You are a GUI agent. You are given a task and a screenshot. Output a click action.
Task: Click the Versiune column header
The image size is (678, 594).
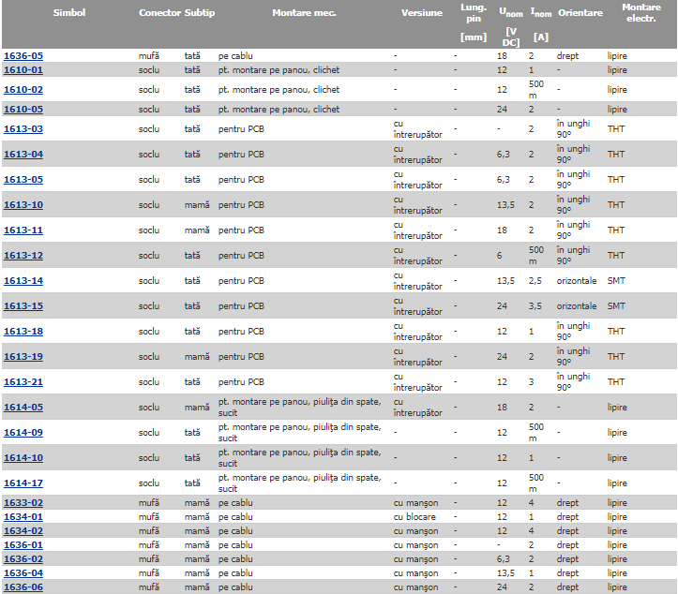422,12
